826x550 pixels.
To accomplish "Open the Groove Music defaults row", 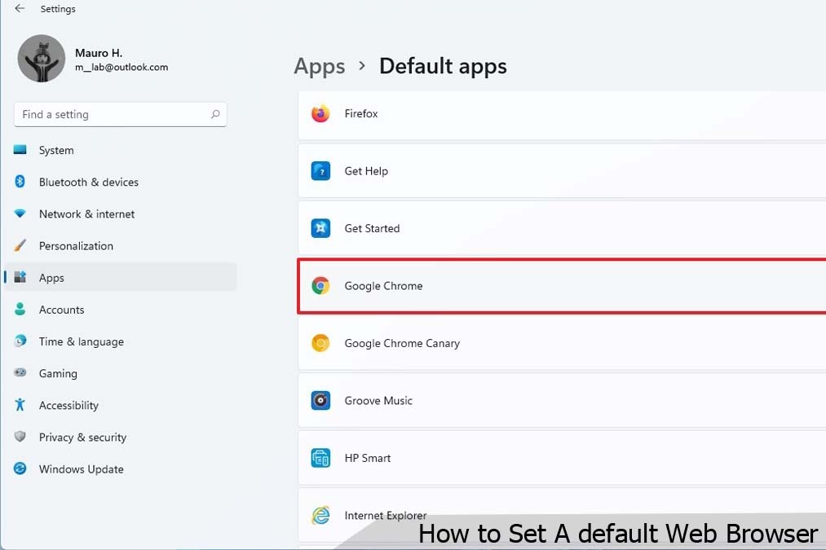I will point(562,401).
